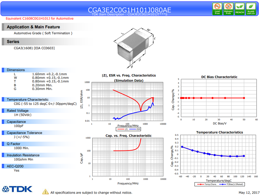Select the Yes value under AEC-Q200

17,170
